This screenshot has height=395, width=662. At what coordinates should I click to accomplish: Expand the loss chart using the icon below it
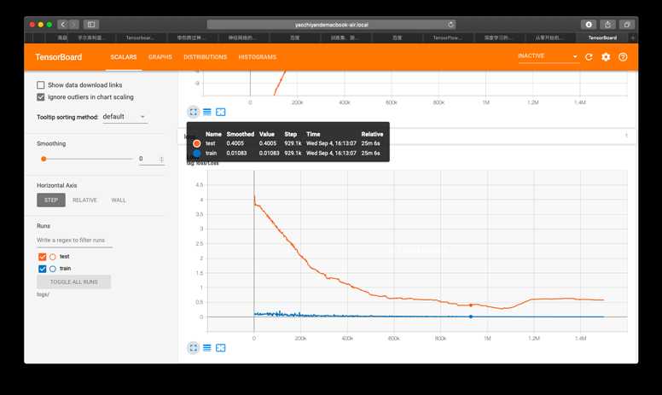click(x=193, y=348)
